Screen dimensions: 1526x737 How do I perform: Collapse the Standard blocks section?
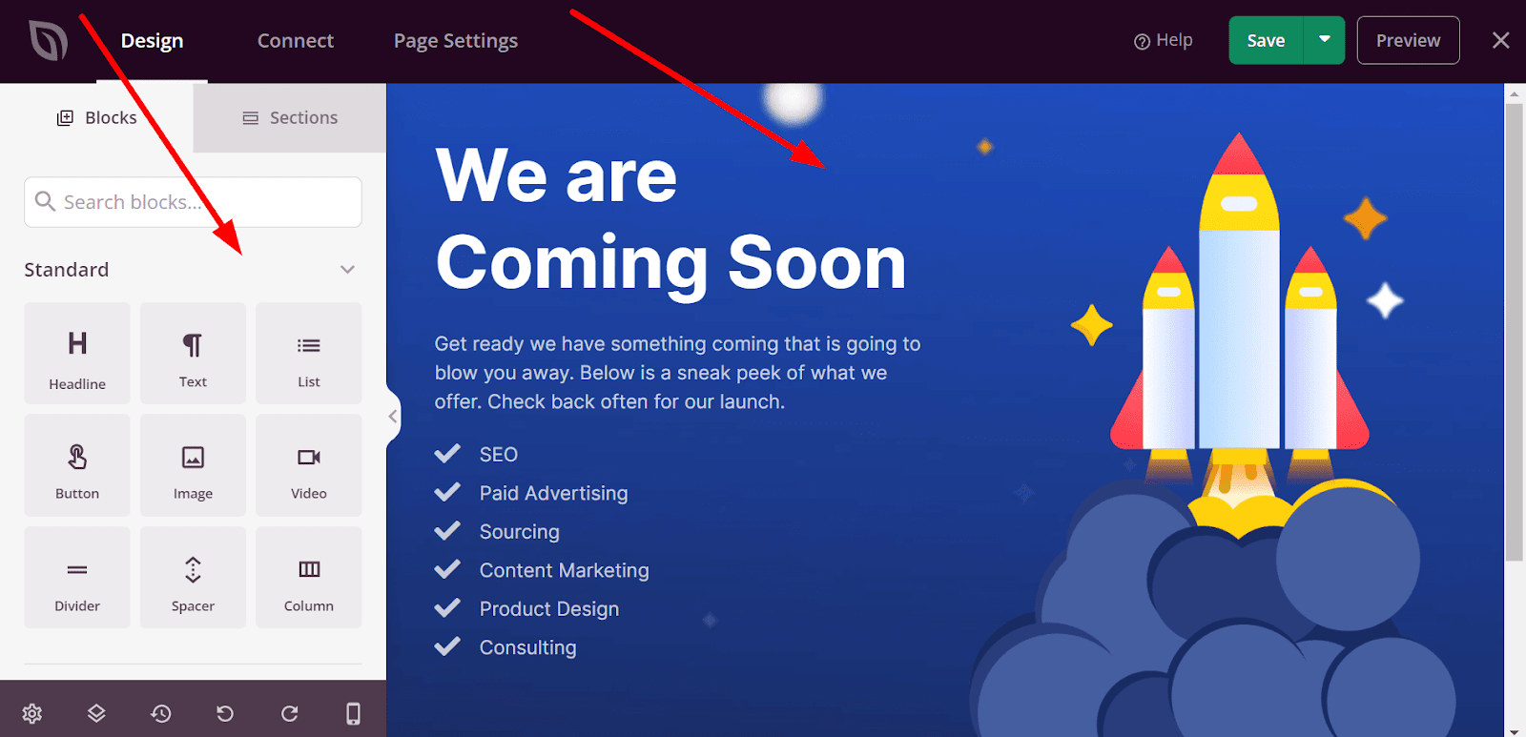[x=348, y=270]
